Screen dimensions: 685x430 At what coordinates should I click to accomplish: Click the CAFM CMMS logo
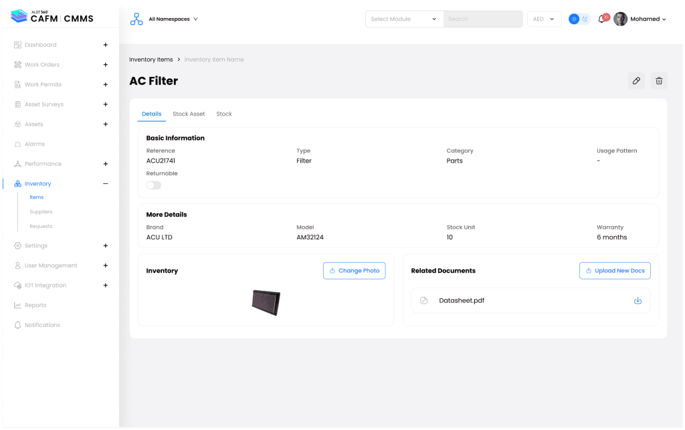click(x=52, y=17)
